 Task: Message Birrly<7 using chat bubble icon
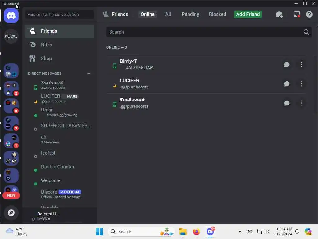(x=287, y=64)
